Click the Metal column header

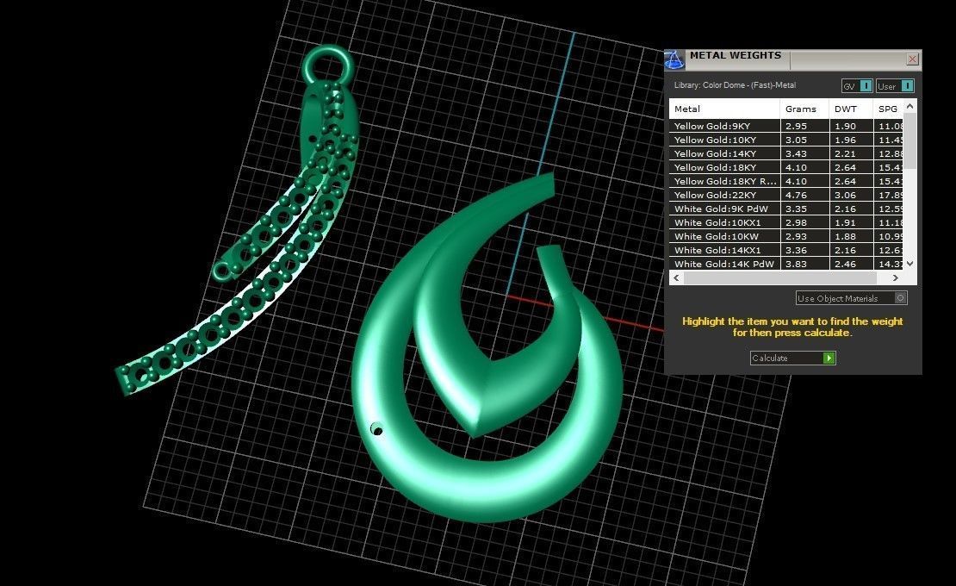tap(724, 109)
